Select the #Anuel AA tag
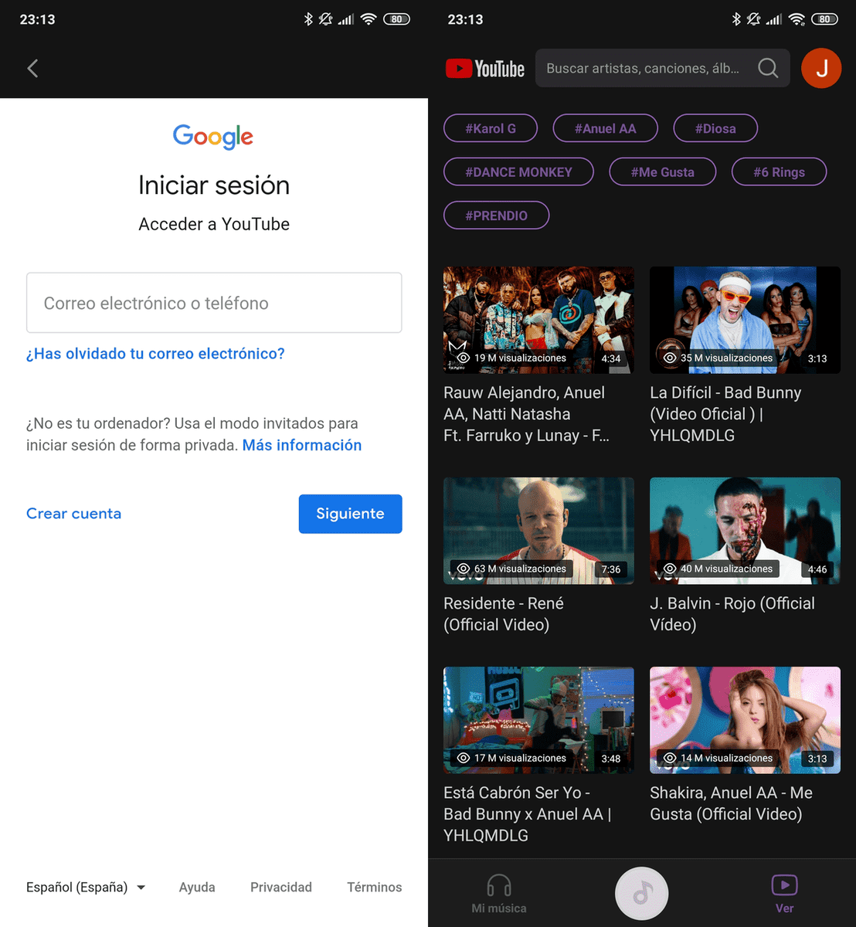 point(606,128)
